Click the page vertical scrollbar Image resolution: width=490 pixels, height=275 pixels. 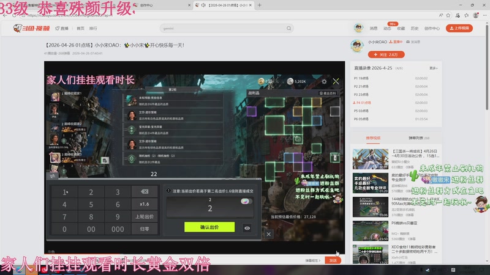point(487,67)
